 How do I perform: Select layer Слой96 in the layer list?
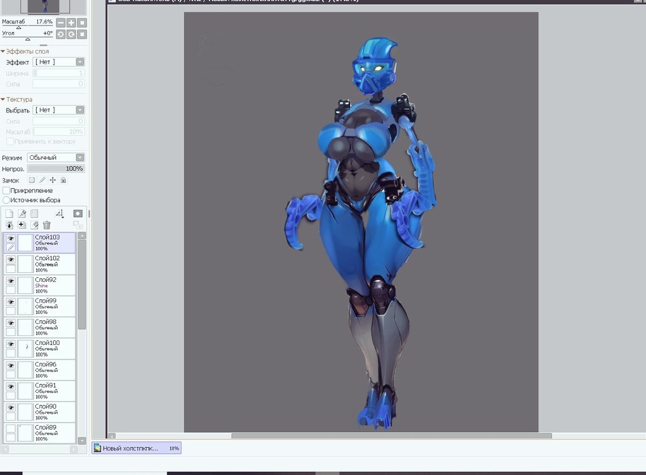(x=40, y=370)
